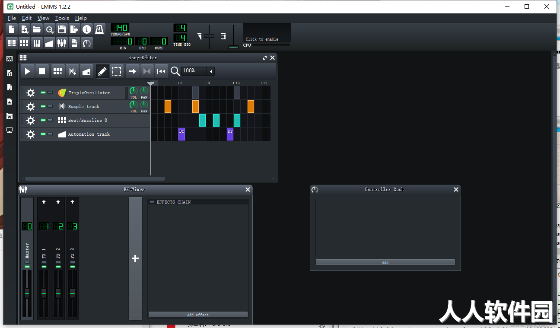Image resolution: width=560 pixels, height=328 pixels.
Task: Open My Projects sidebar tab
Action: [10, 73]
